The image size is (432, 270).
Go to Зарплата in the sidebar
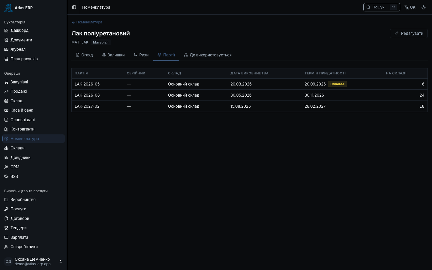pos(33,237)
